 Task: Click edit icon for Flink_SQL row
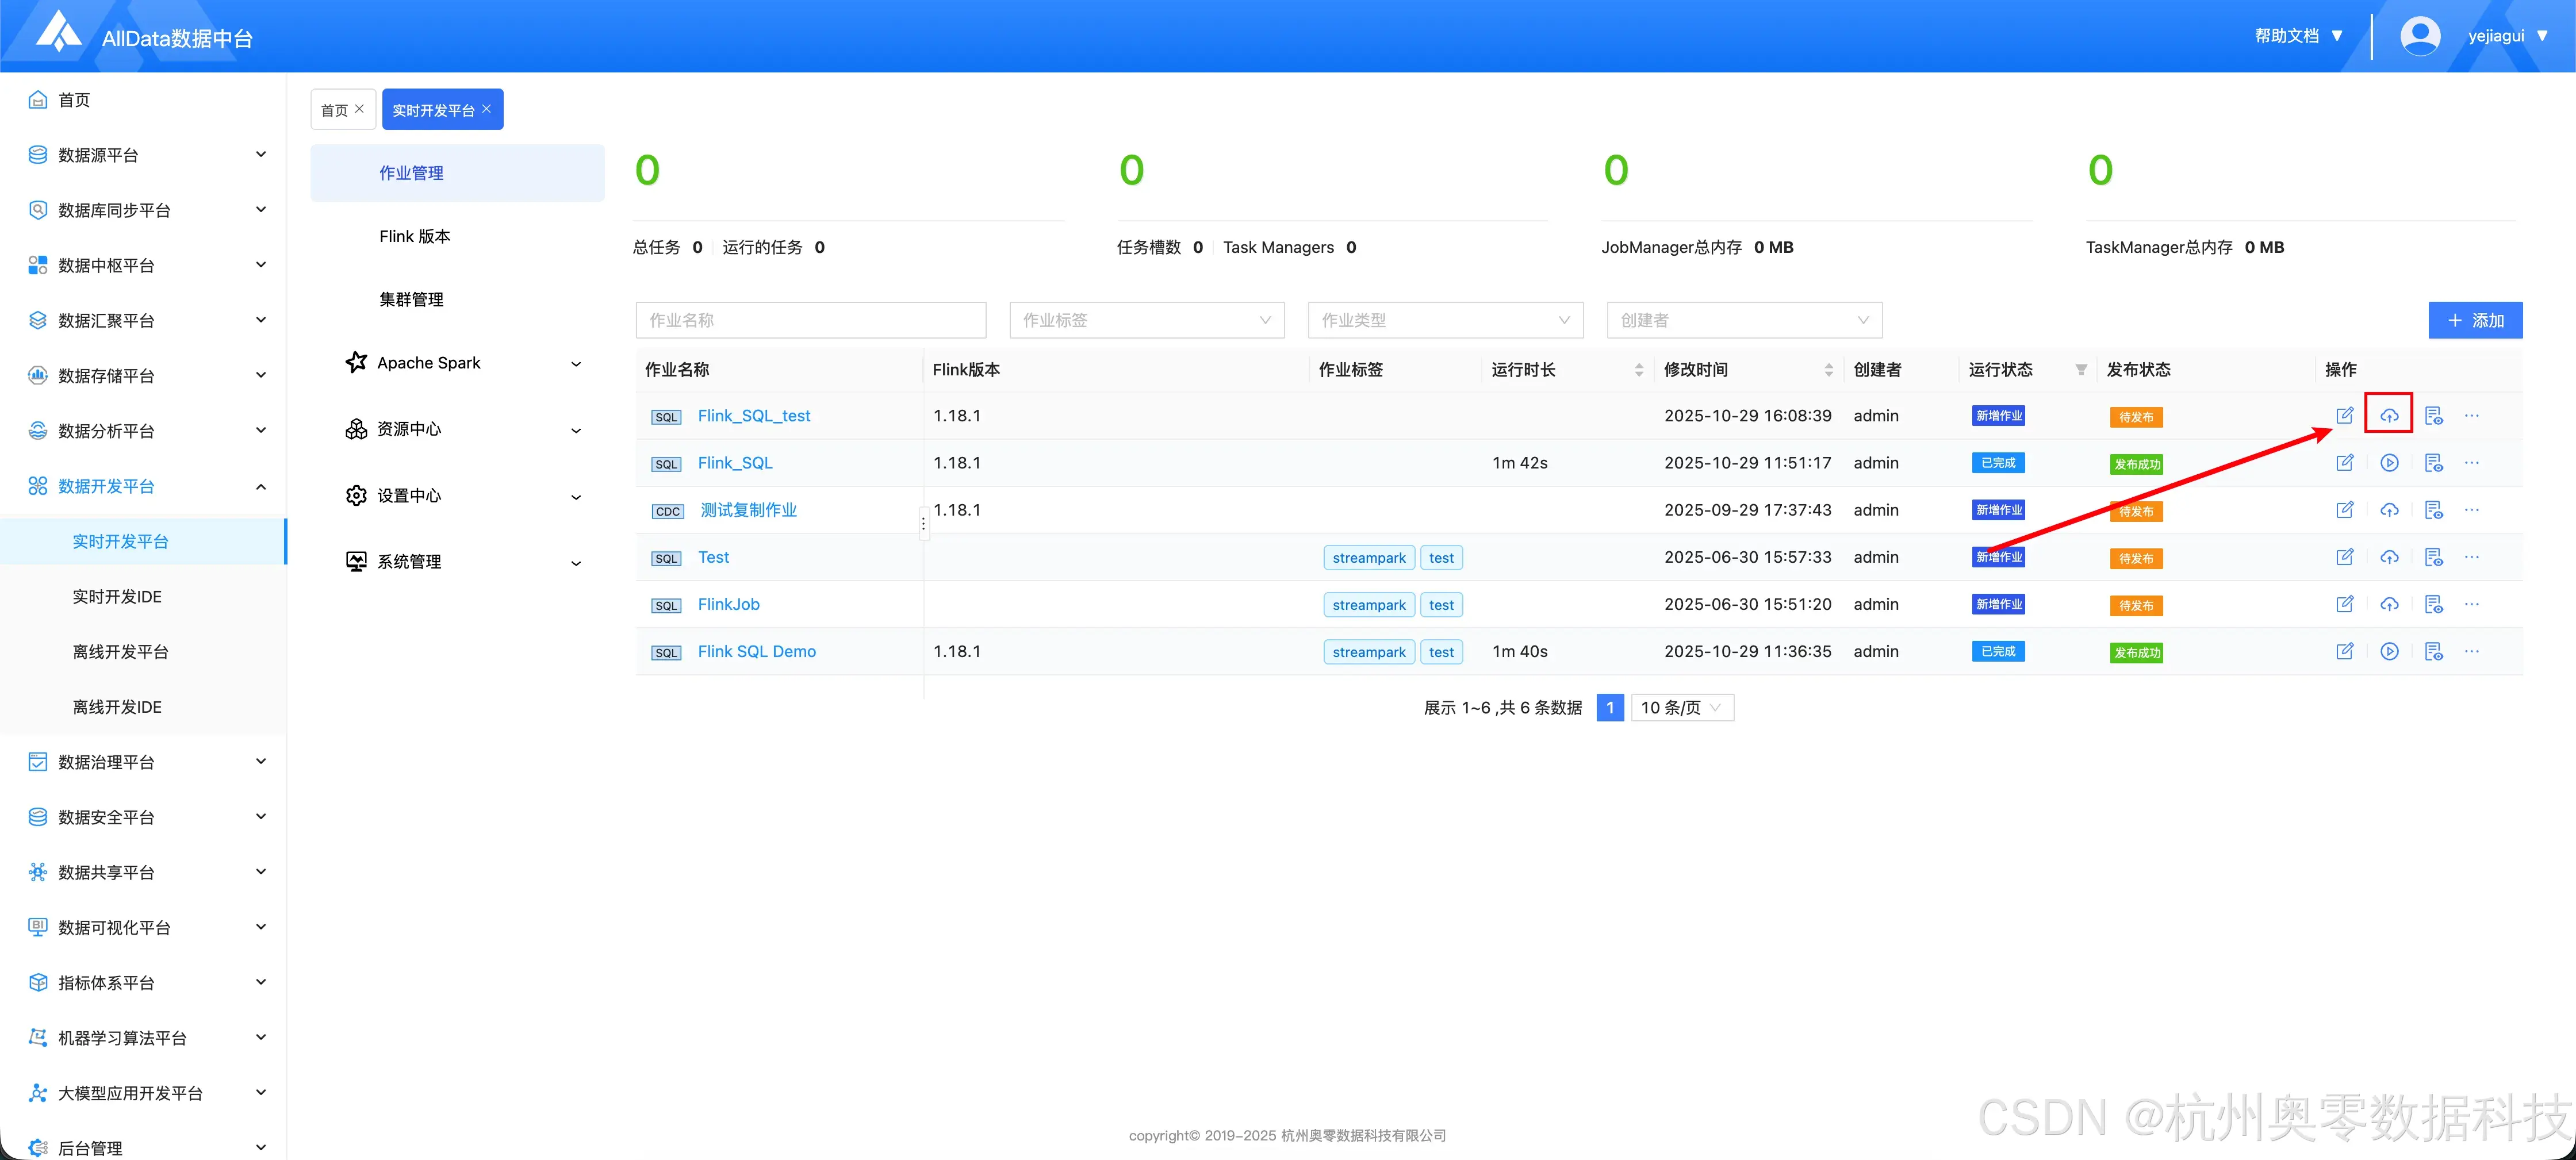point(2344,463)
